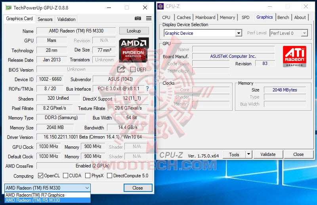This screenshot has width=317, height=205.
Task: Open the Bus Interface question mark help
Action: click(147, 89)
